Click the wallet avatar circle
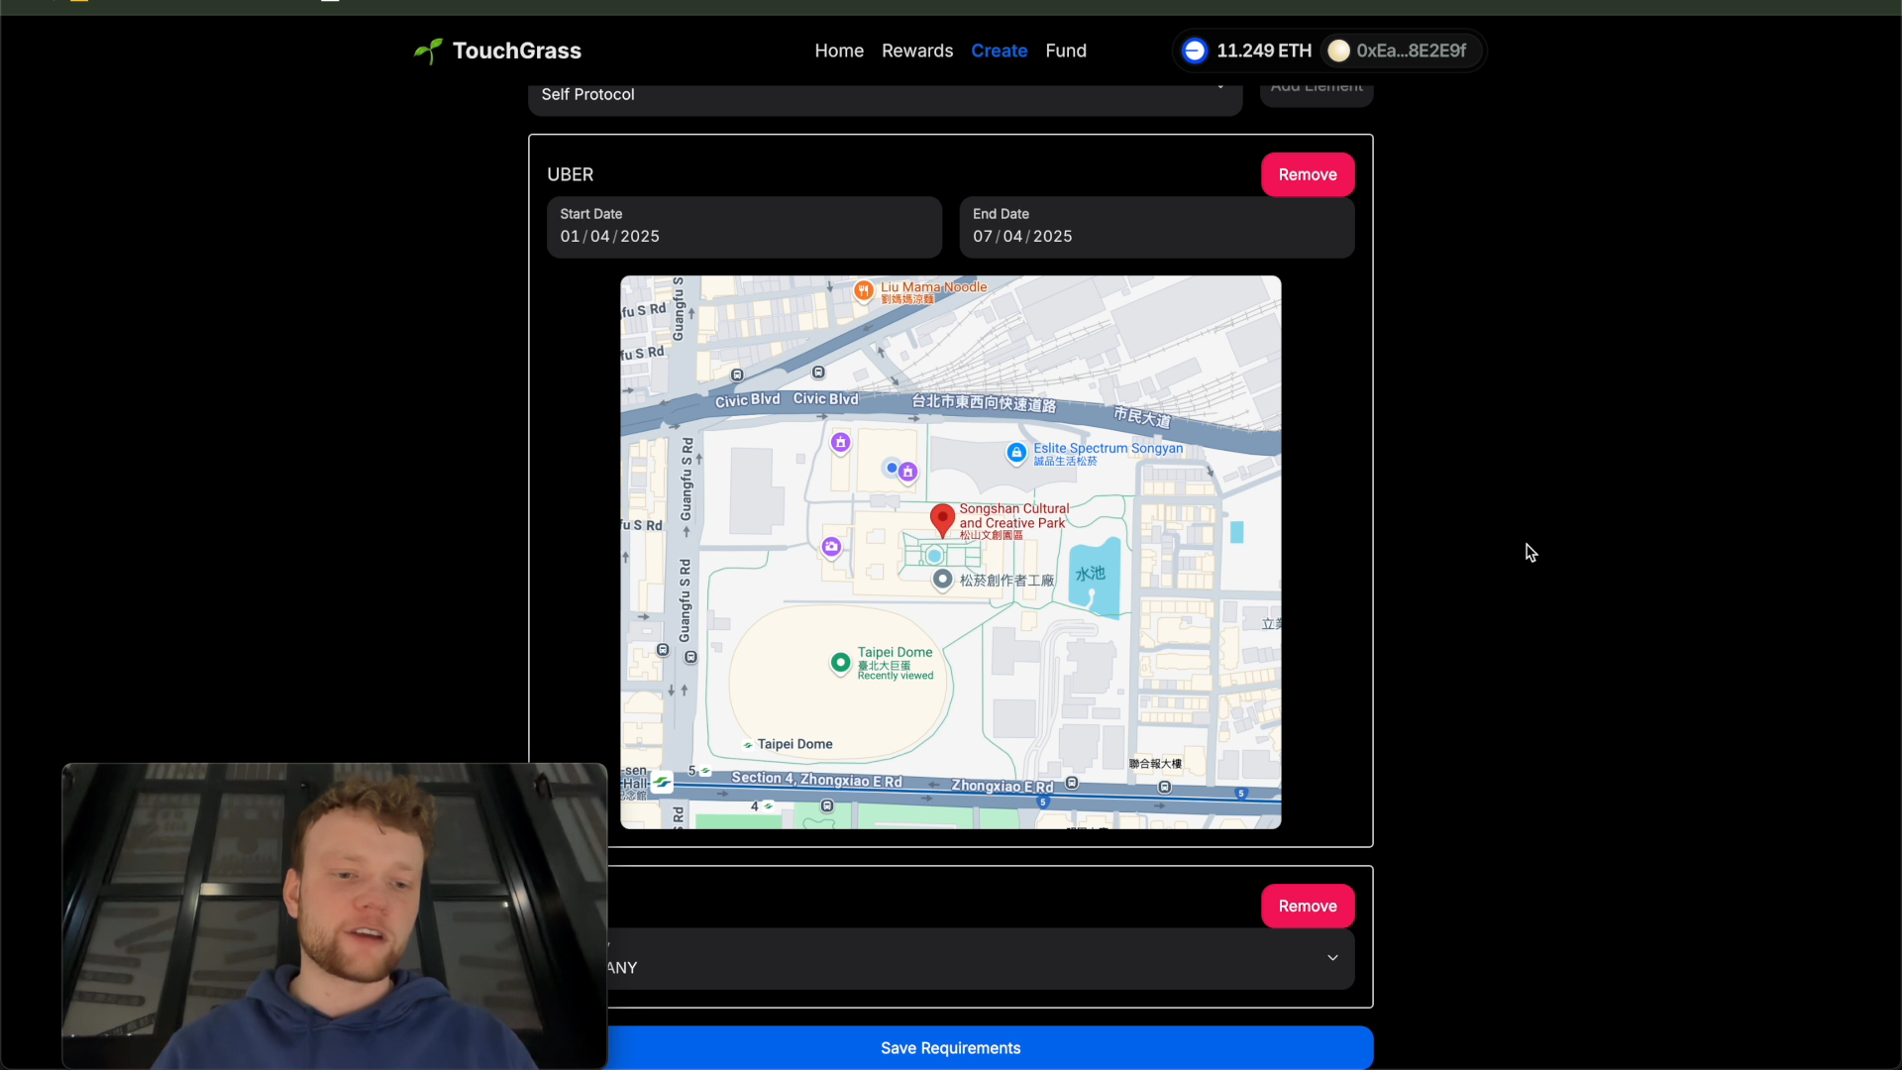Viewport: 1902px width, 1070px height. pyautogui.click(x=1338, y=51)
